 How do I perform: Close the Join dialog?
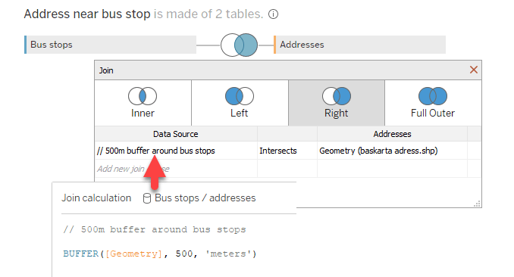tap(473, 70)
